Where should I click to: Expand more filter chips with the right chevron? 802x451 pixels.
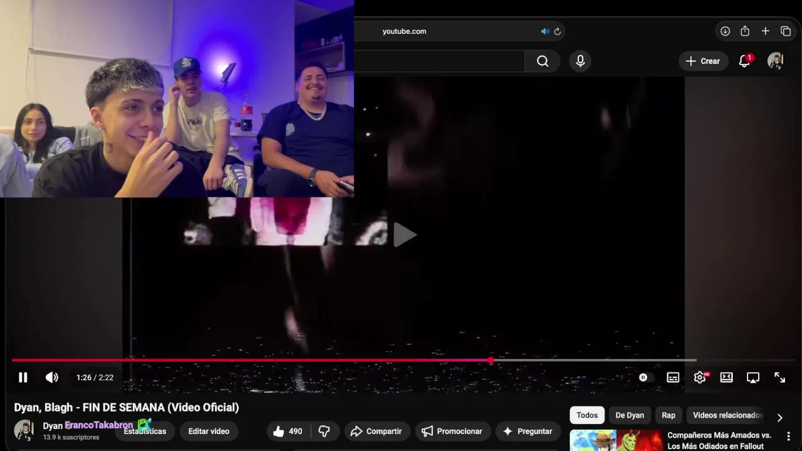pos(779,417)
